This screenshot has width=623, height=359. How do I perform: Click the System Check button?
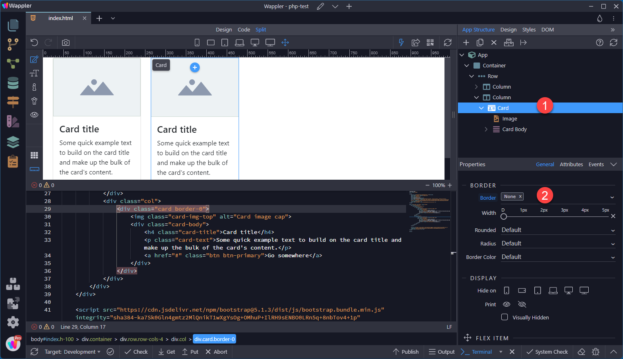pos(547,352)
